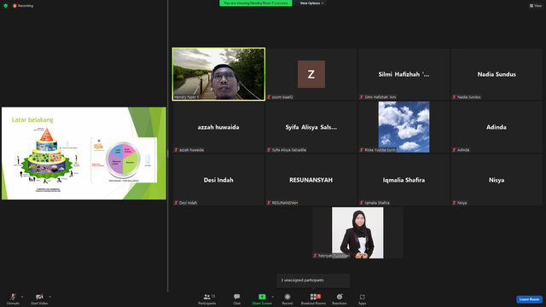Select the zoom baa02 tile with Z avatar
This screenshot has height=307, width=546.
[x=311, y=74]
